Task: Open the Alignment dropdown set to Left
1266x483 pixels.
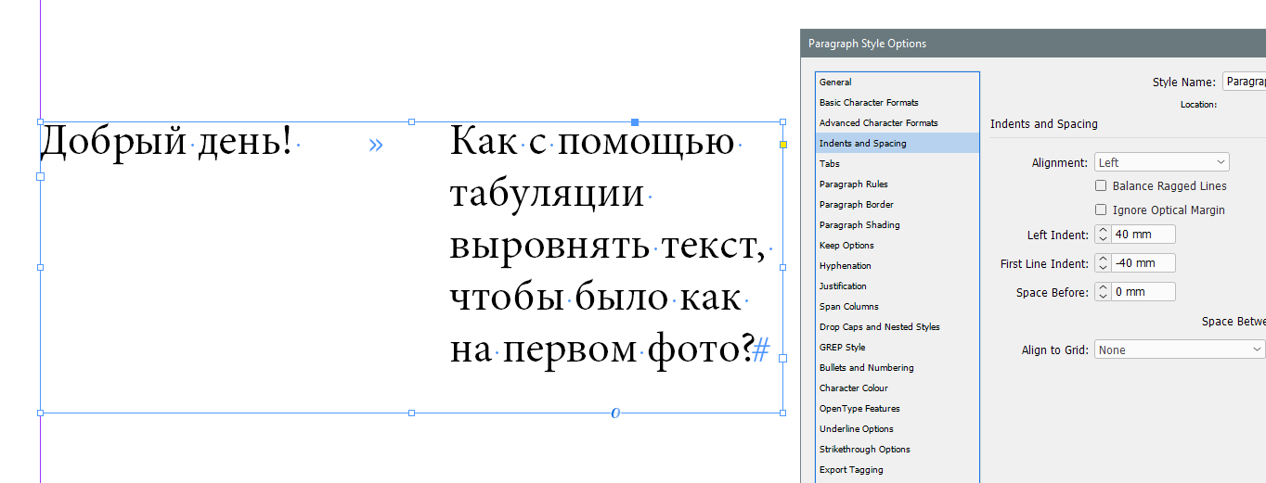Action: [1161, 162]
